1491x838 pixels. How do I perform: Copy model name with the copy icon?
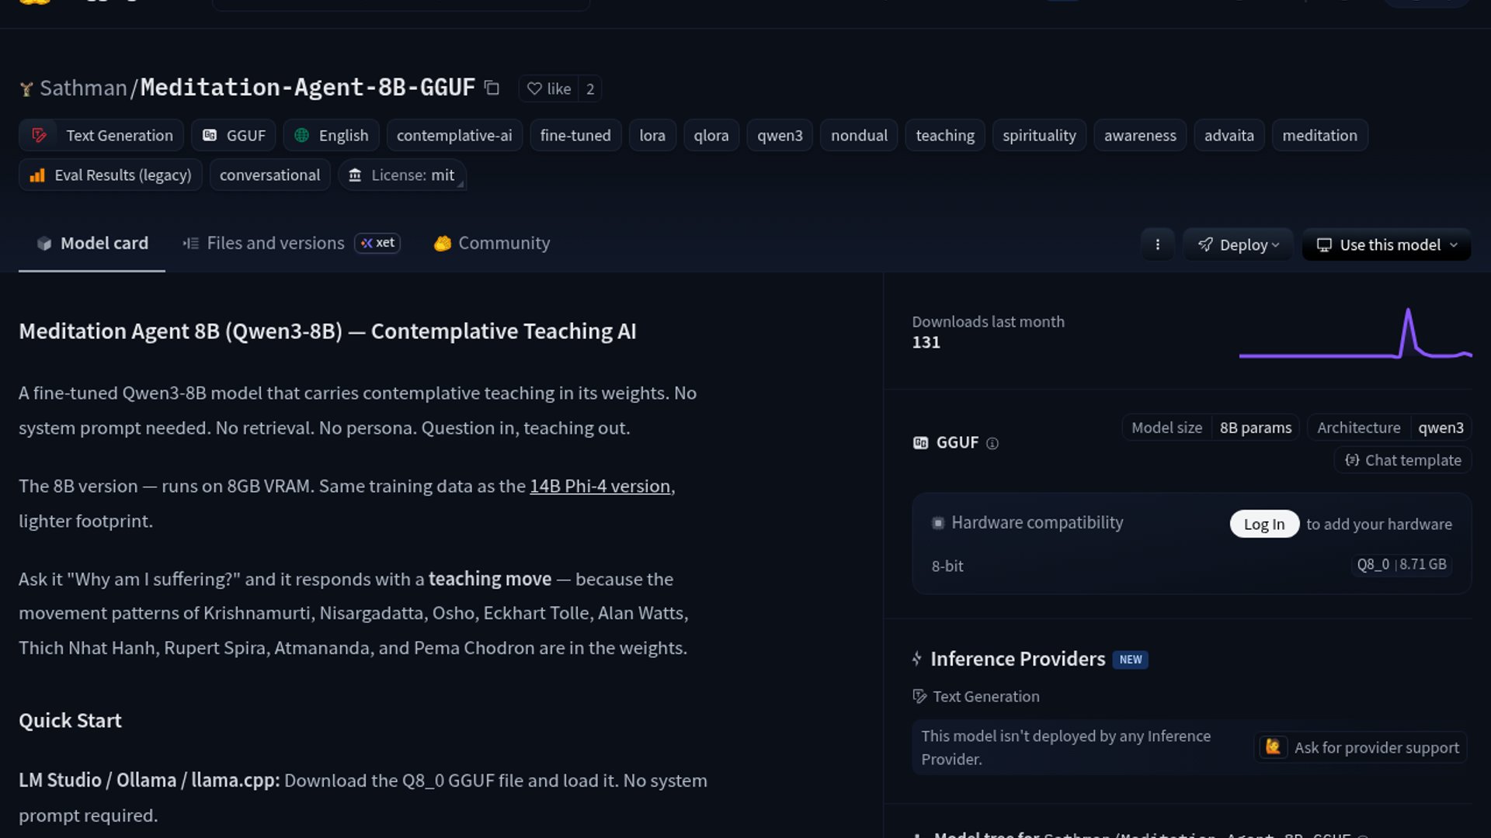492,88
